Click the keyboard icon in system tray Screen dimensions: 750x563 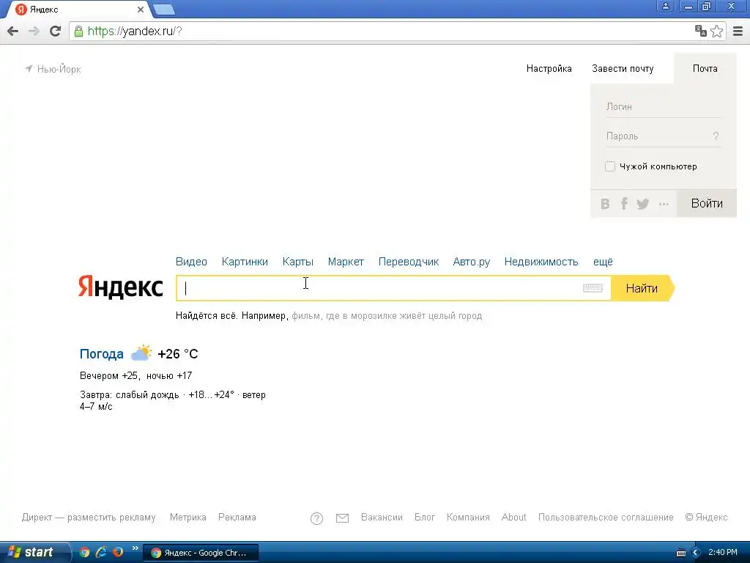point(681,553)
